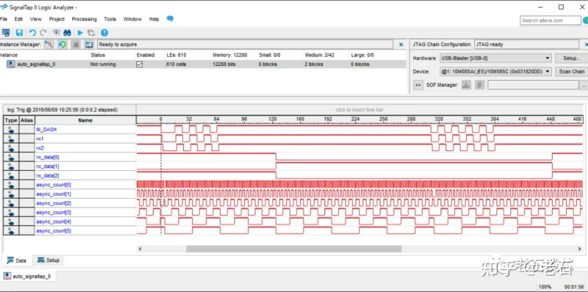Viewport: 588px width, 292px height.
Task: Click the Undo arrow icon
Action: coord(32,33)
